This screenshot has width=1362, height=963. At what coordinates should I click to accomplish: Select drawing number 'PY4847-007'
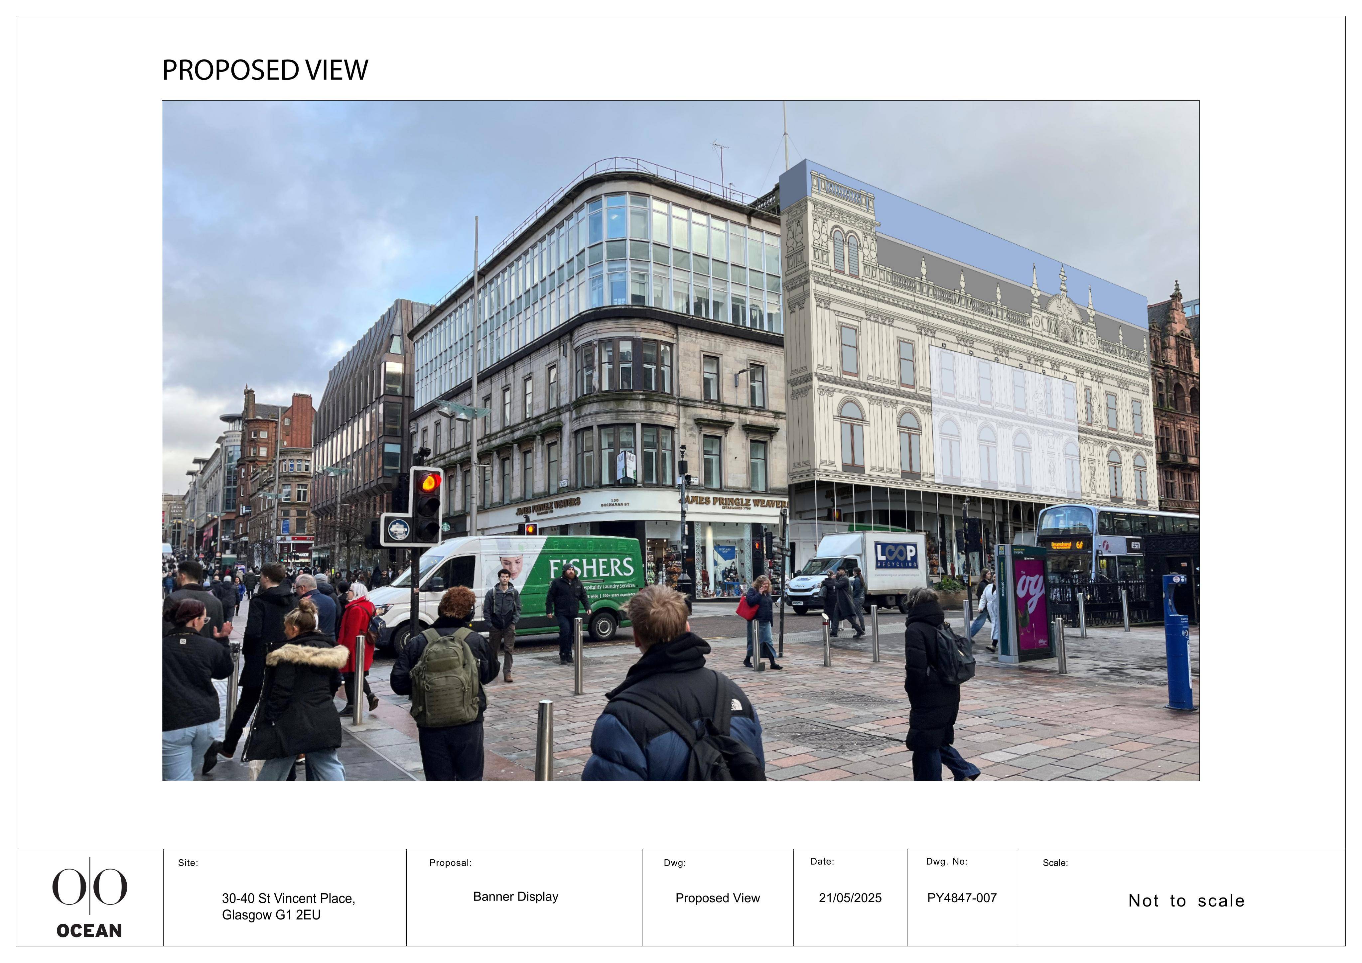click(962, 898)
